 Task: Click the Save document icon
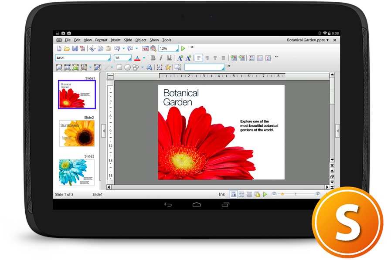pyautogui.click(x=75, y=49)
